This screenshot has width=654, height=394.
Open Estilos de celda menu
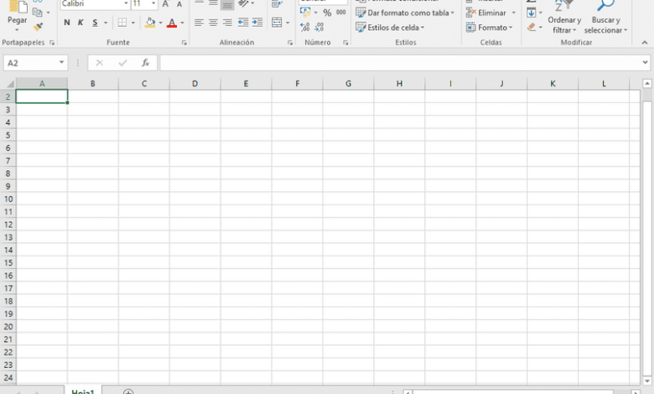coord(390,28)
